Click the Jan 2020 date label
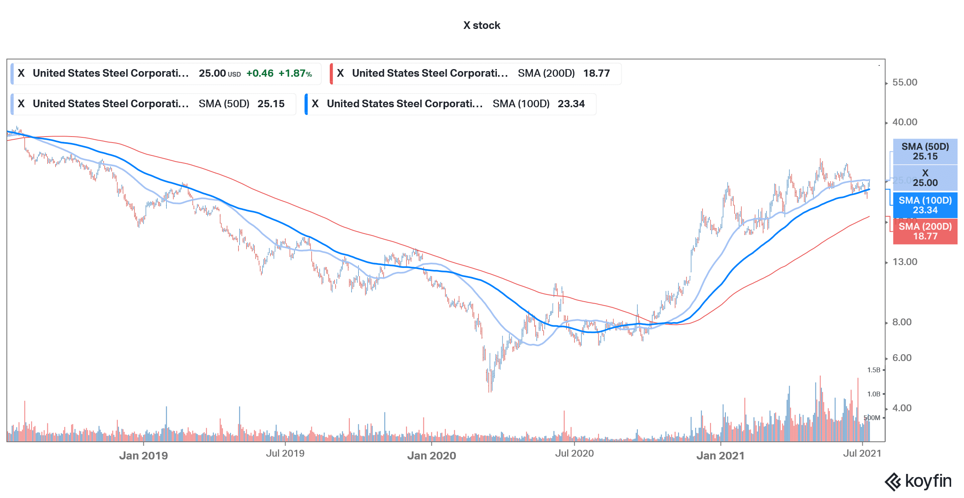This screenshot has height=498, width=964. point(431,455)
